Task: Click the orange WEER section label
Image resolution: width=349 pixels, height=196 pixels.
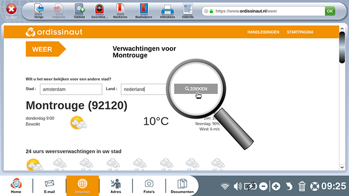Action: coord(46,49)
